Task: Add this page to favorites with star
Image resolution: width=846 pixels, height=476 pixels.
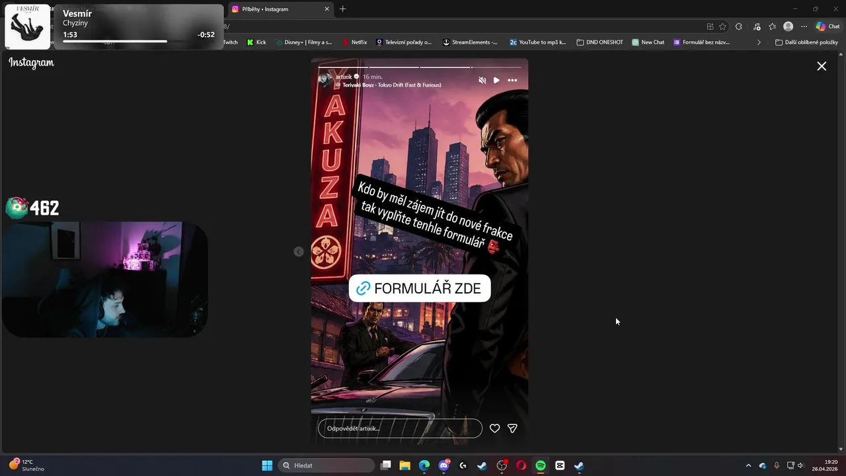Action: pyautogui.click(x=722, y=26)
